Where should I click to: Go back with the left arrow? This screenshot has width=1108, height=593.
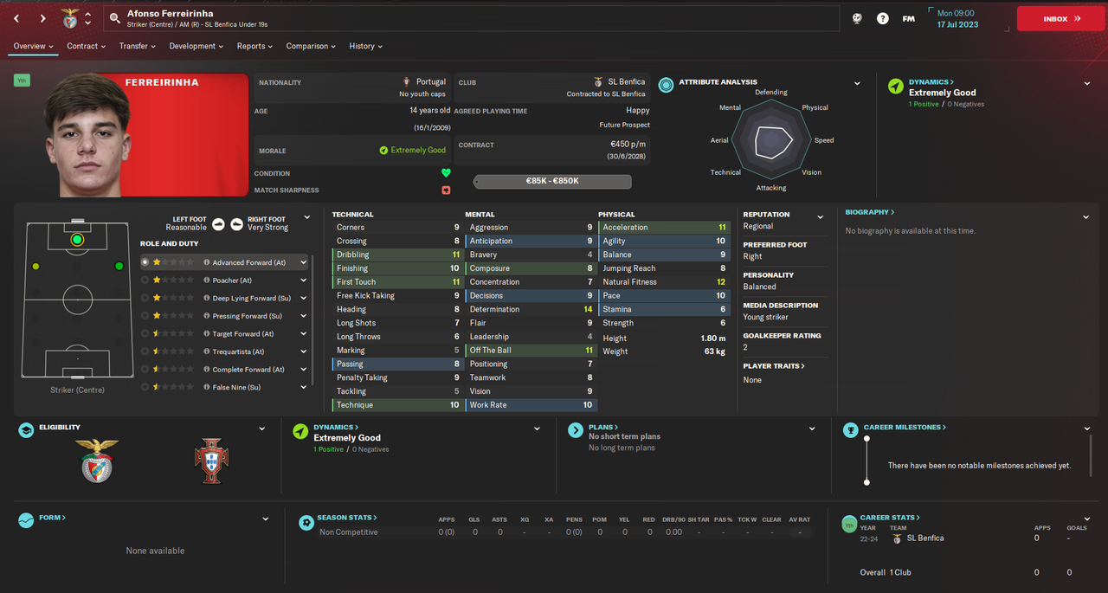tap(16, 18)
